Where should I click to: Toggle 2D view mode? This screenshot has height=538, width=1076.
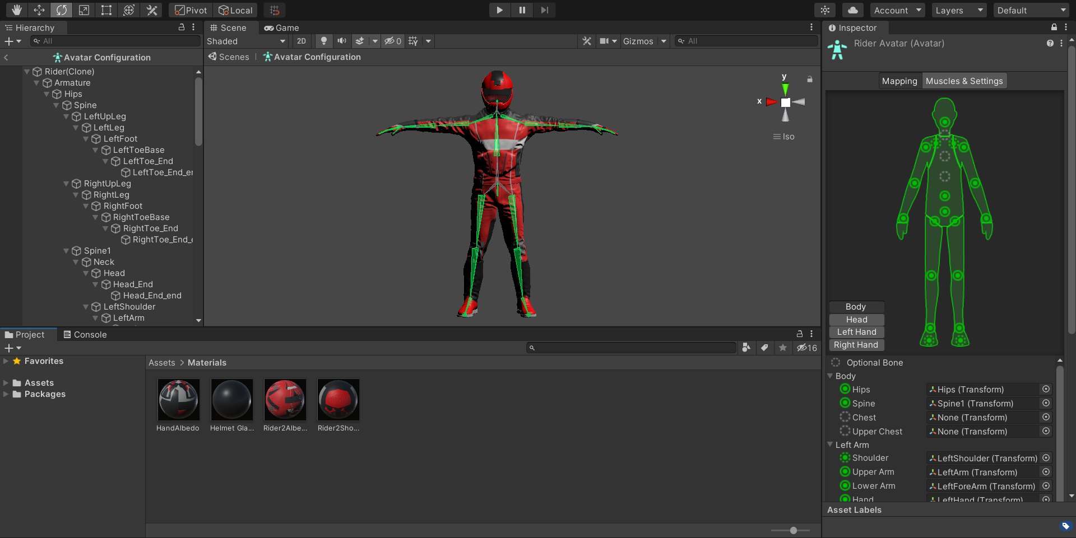[x=302, y=41]
